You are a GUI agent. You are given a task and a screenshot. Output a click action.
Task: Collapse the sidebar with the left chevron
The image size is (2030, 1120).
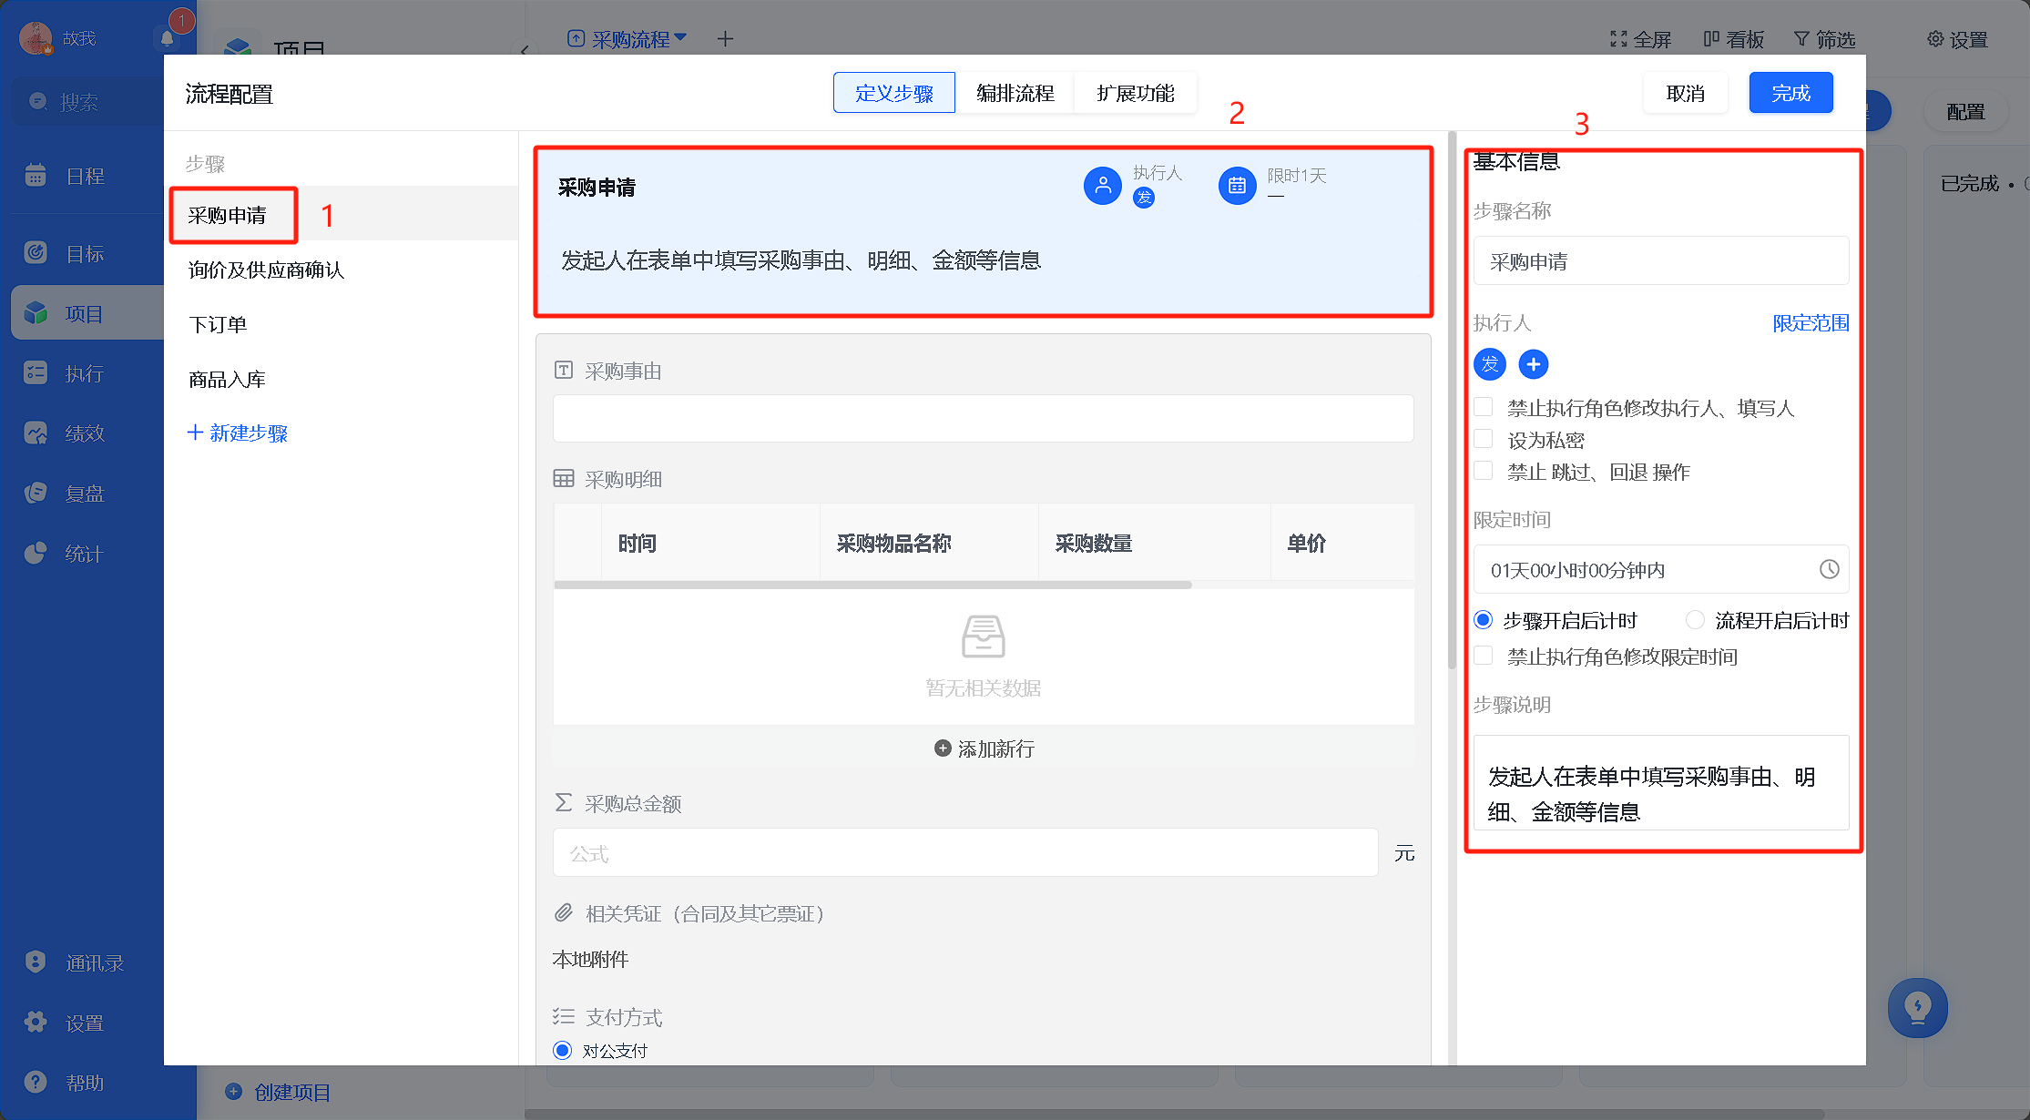[x=524, y=50]
